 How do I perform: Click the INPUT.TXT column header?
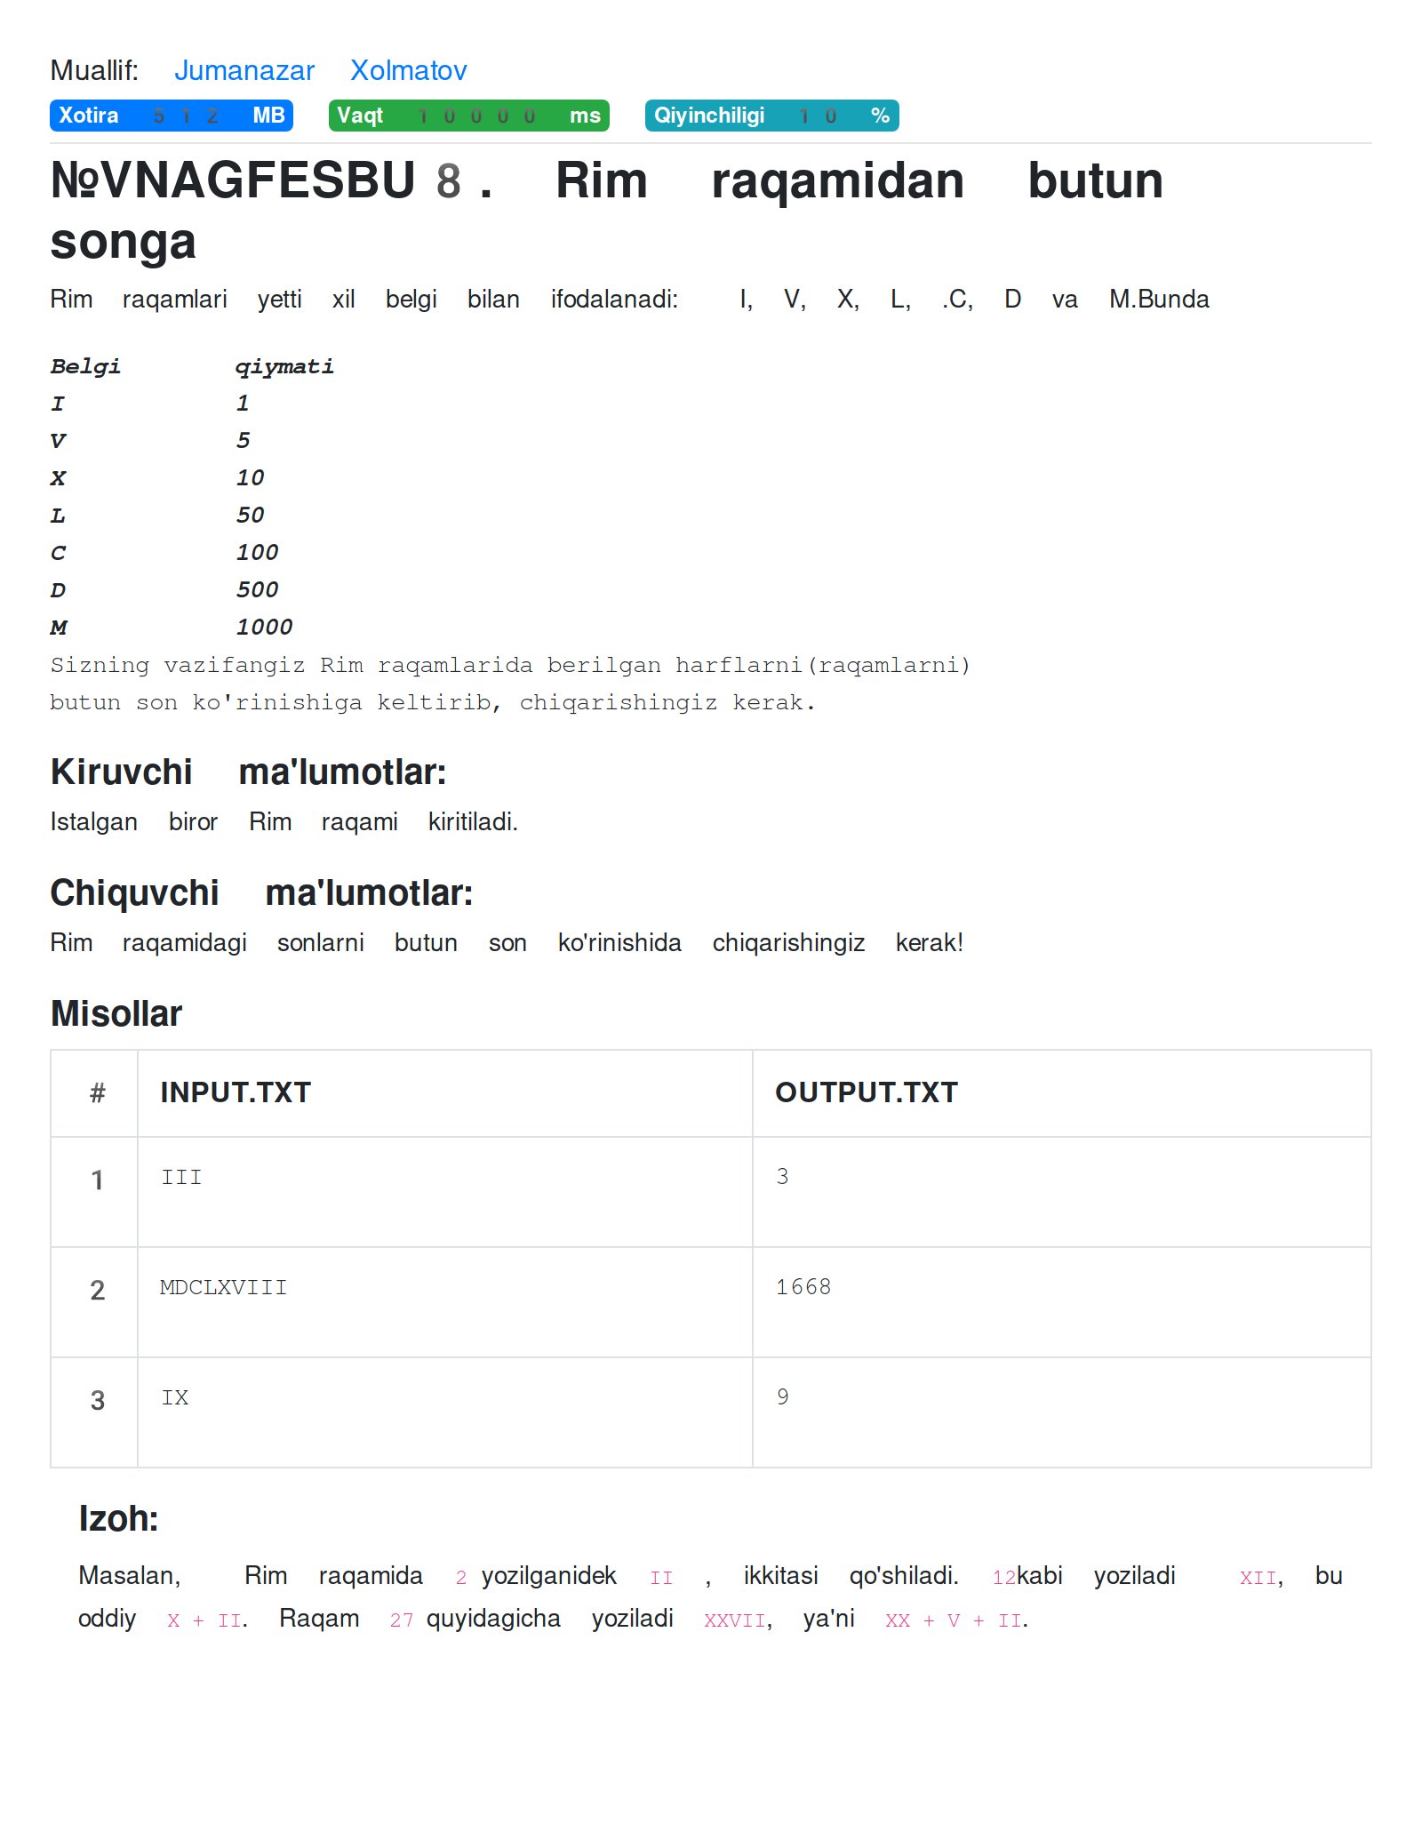(236, 1092)
